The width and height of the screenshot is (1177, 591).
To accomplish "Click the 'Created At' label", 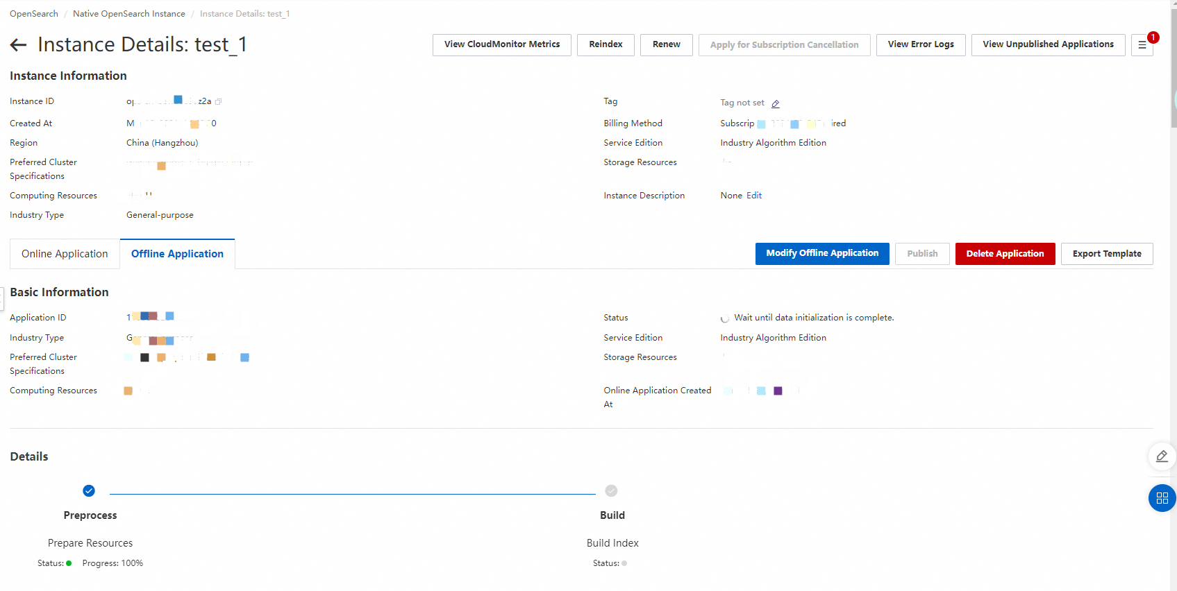I will click(31, 123).
